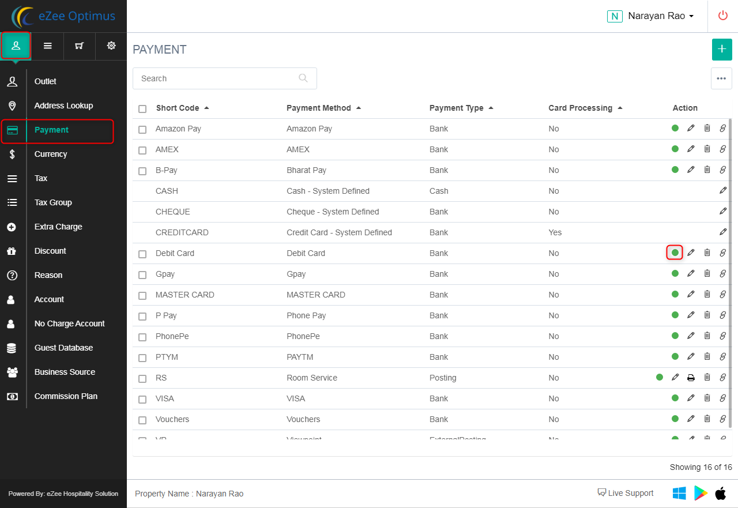
Task: Open the user/master tab in sidebar header
Action: pos(16,46)
